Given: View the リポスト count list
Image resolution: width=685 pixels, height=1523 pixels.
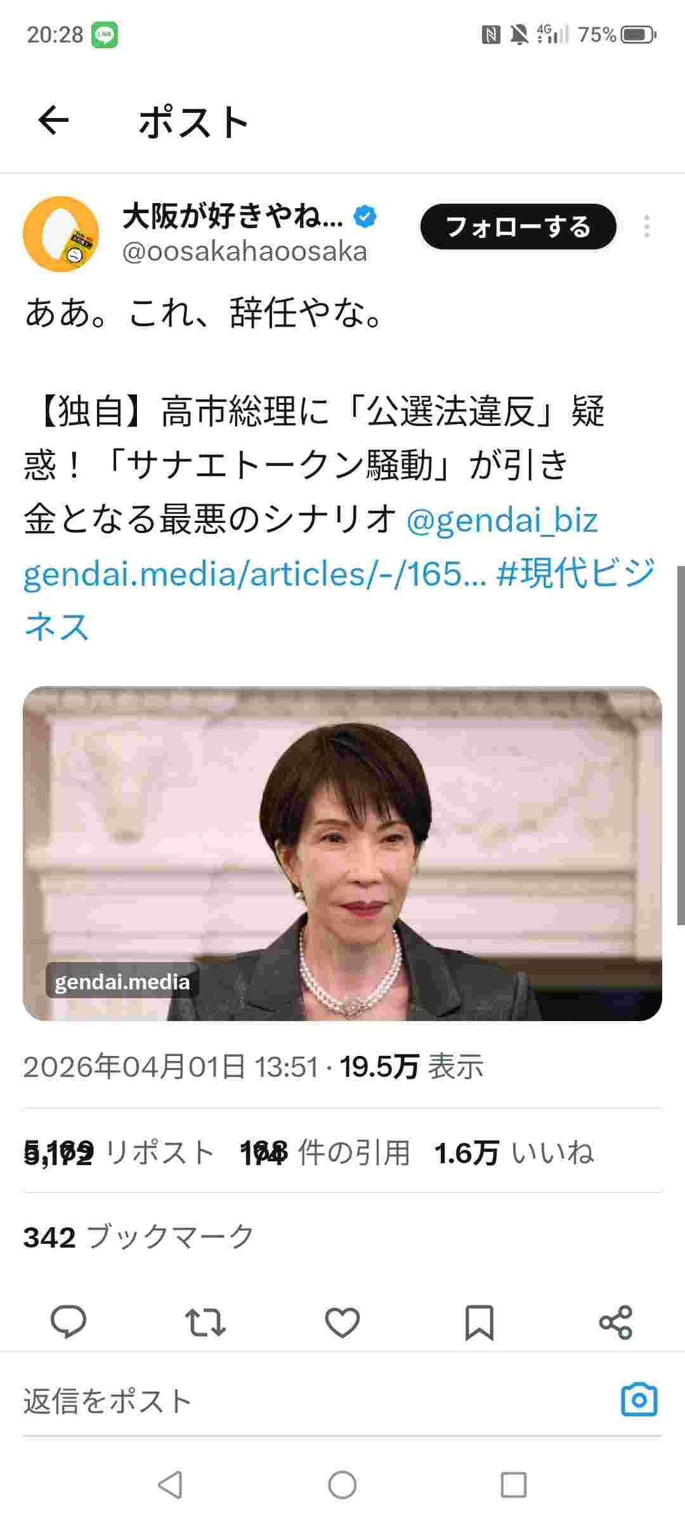Looking at the screenshot, I should pyautogui.click(x=119, y=1152).
